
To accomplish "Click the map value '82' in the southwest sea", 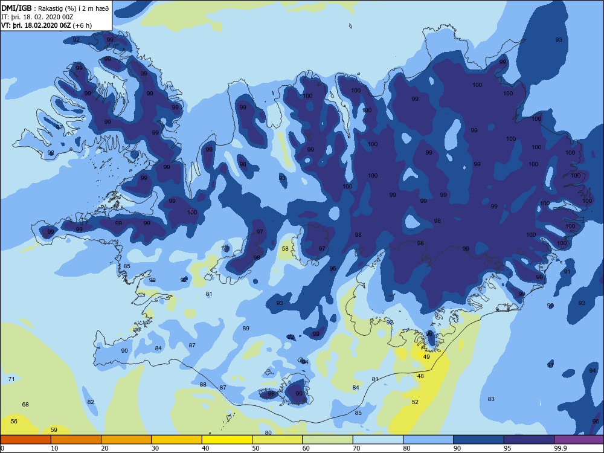I will click(91, 402).
